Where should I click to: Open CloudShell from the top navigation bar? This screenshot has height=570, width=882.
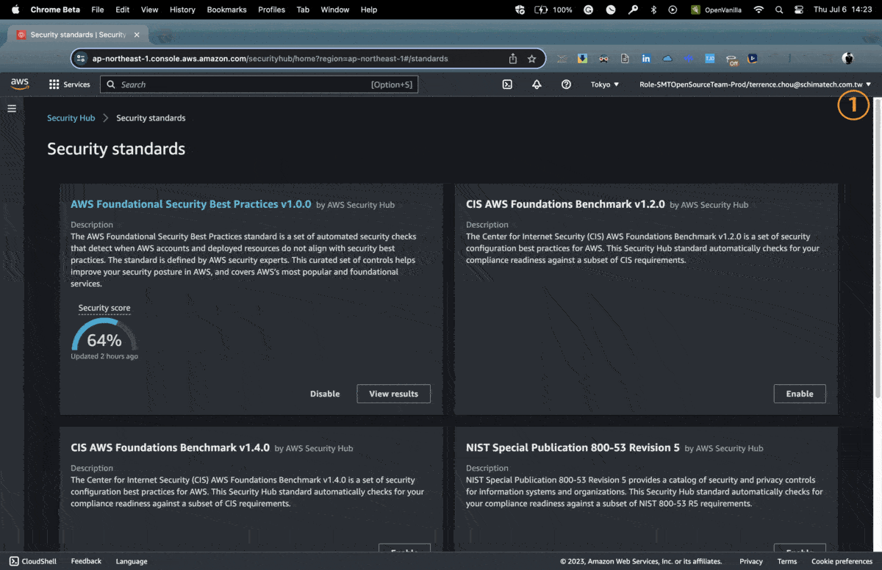507,84
